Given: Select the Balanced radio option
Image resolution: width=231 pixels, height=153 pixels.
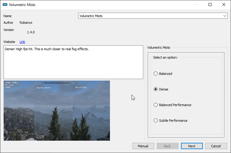Looking at the screenshot, I should (163, 74).
